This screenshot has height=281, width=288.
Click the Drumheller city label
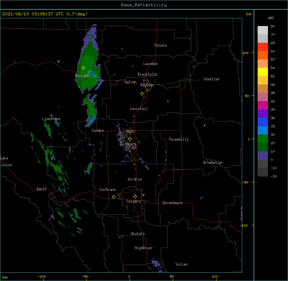(213, 163)
